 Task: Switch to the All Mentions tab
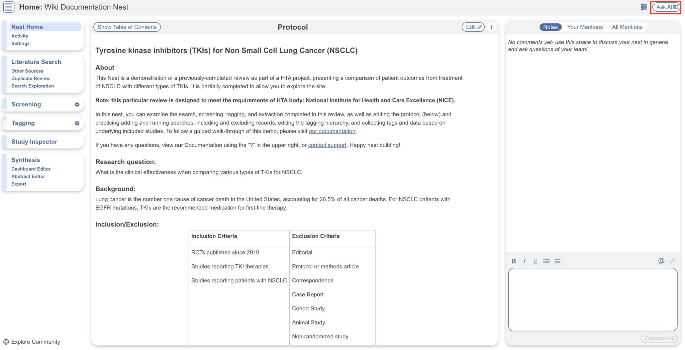pyautogui.click(x=627, y=27)
